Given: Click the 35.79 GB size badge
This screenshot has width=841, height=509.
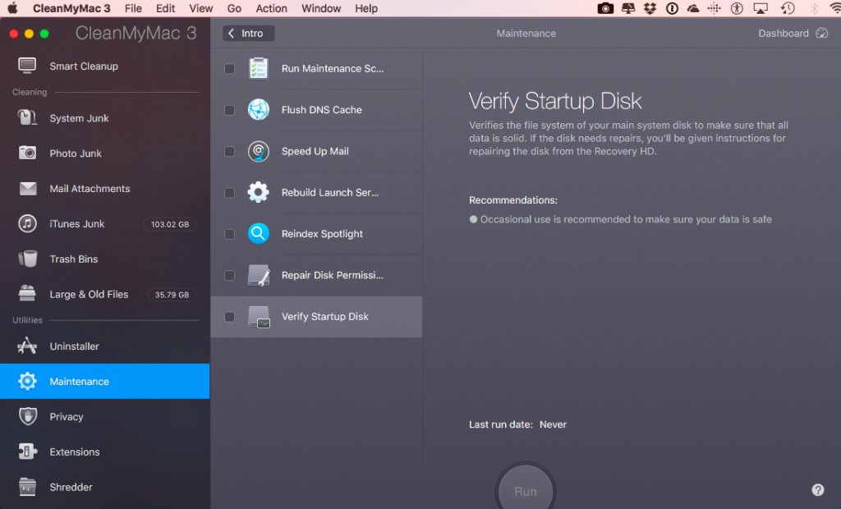Looking at the screenshot, I should [172, 295].
